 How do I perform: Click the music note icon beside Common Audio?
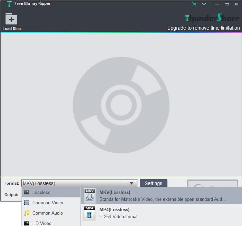(x=27, y=213)
